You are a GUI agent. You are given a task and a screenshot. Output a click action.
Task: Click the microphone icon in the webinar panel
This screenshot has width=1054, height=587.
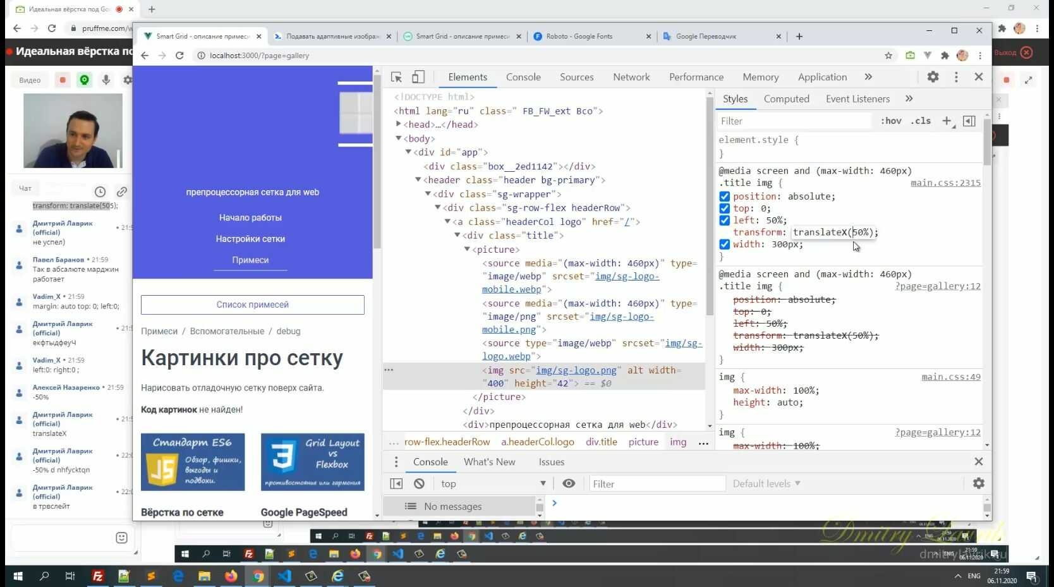[x=106, y=80]
